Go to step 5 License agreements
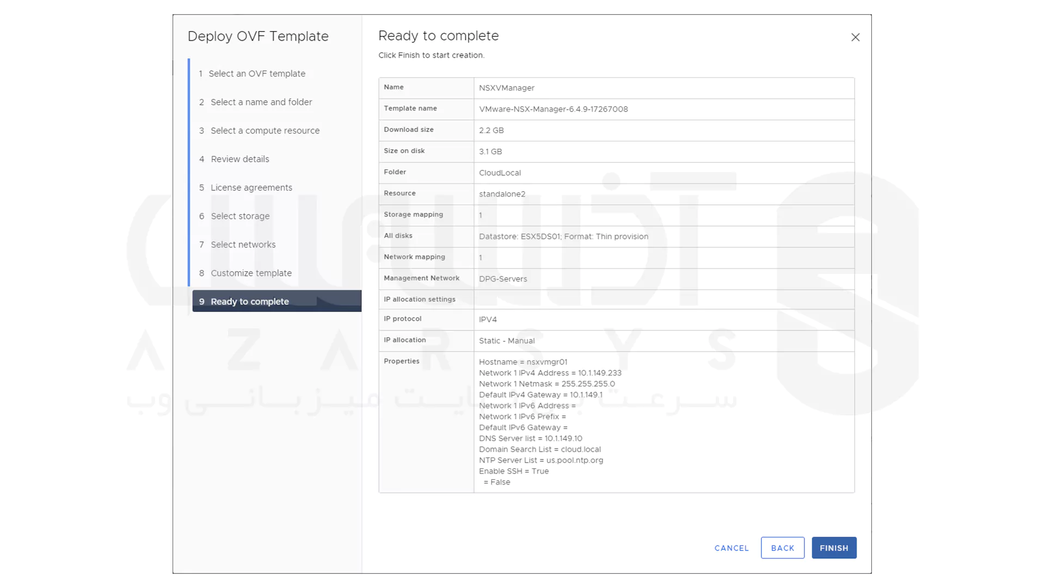 click(x=245, y=188)
